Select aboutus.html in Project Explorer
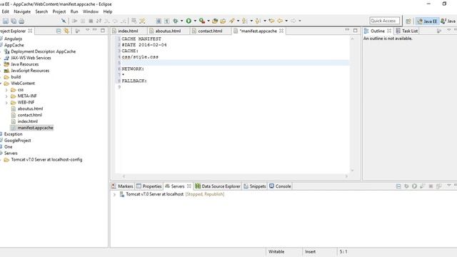The height and width of the screenshot is (257, 457). click(30, 109)
